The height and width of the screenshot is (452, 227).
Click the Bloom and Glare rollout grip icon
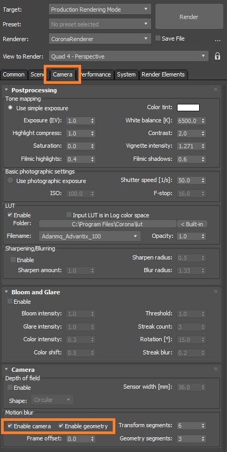[215, 292]
